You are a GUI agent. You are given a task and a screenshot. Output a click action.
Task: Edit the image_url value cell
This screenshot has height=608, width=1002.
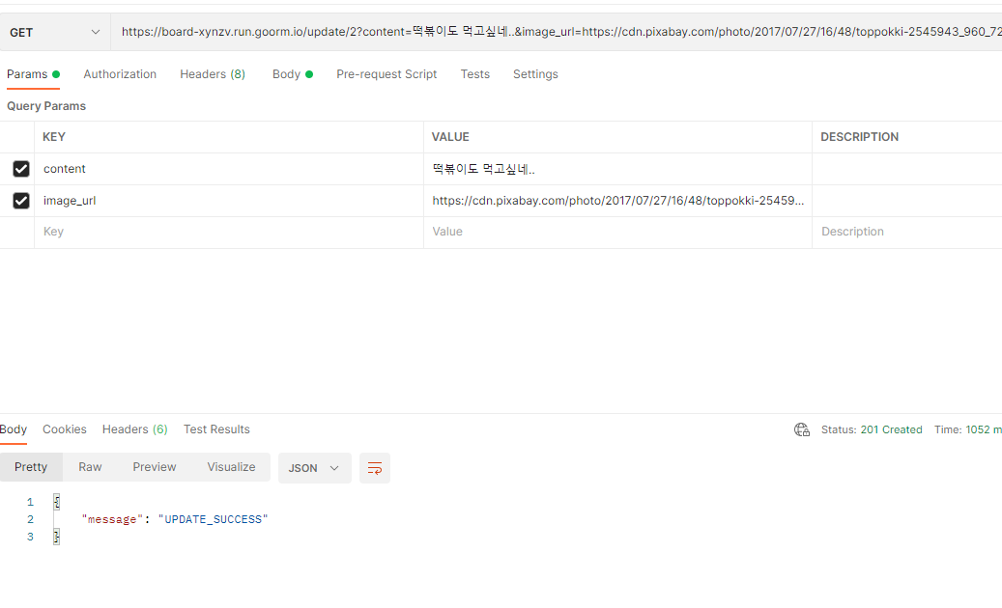click(x=618, y=201)
